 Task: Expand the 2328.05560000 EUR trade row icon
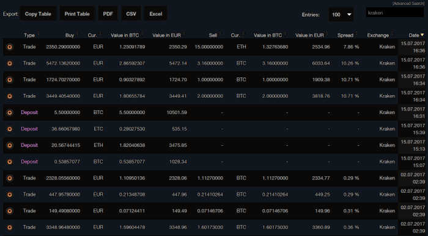click(10, 178)
